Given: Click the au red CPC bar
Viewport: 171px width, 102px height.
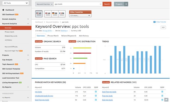Looking at the screenshot, I should tap(82, 53).
